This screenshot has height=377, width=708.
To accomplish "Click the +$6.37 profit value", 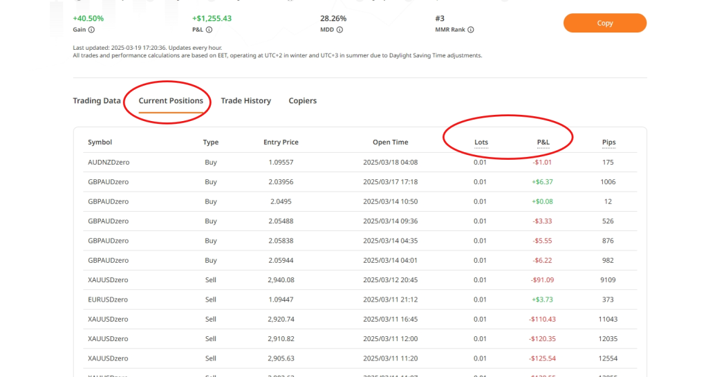I will point(542,182).
